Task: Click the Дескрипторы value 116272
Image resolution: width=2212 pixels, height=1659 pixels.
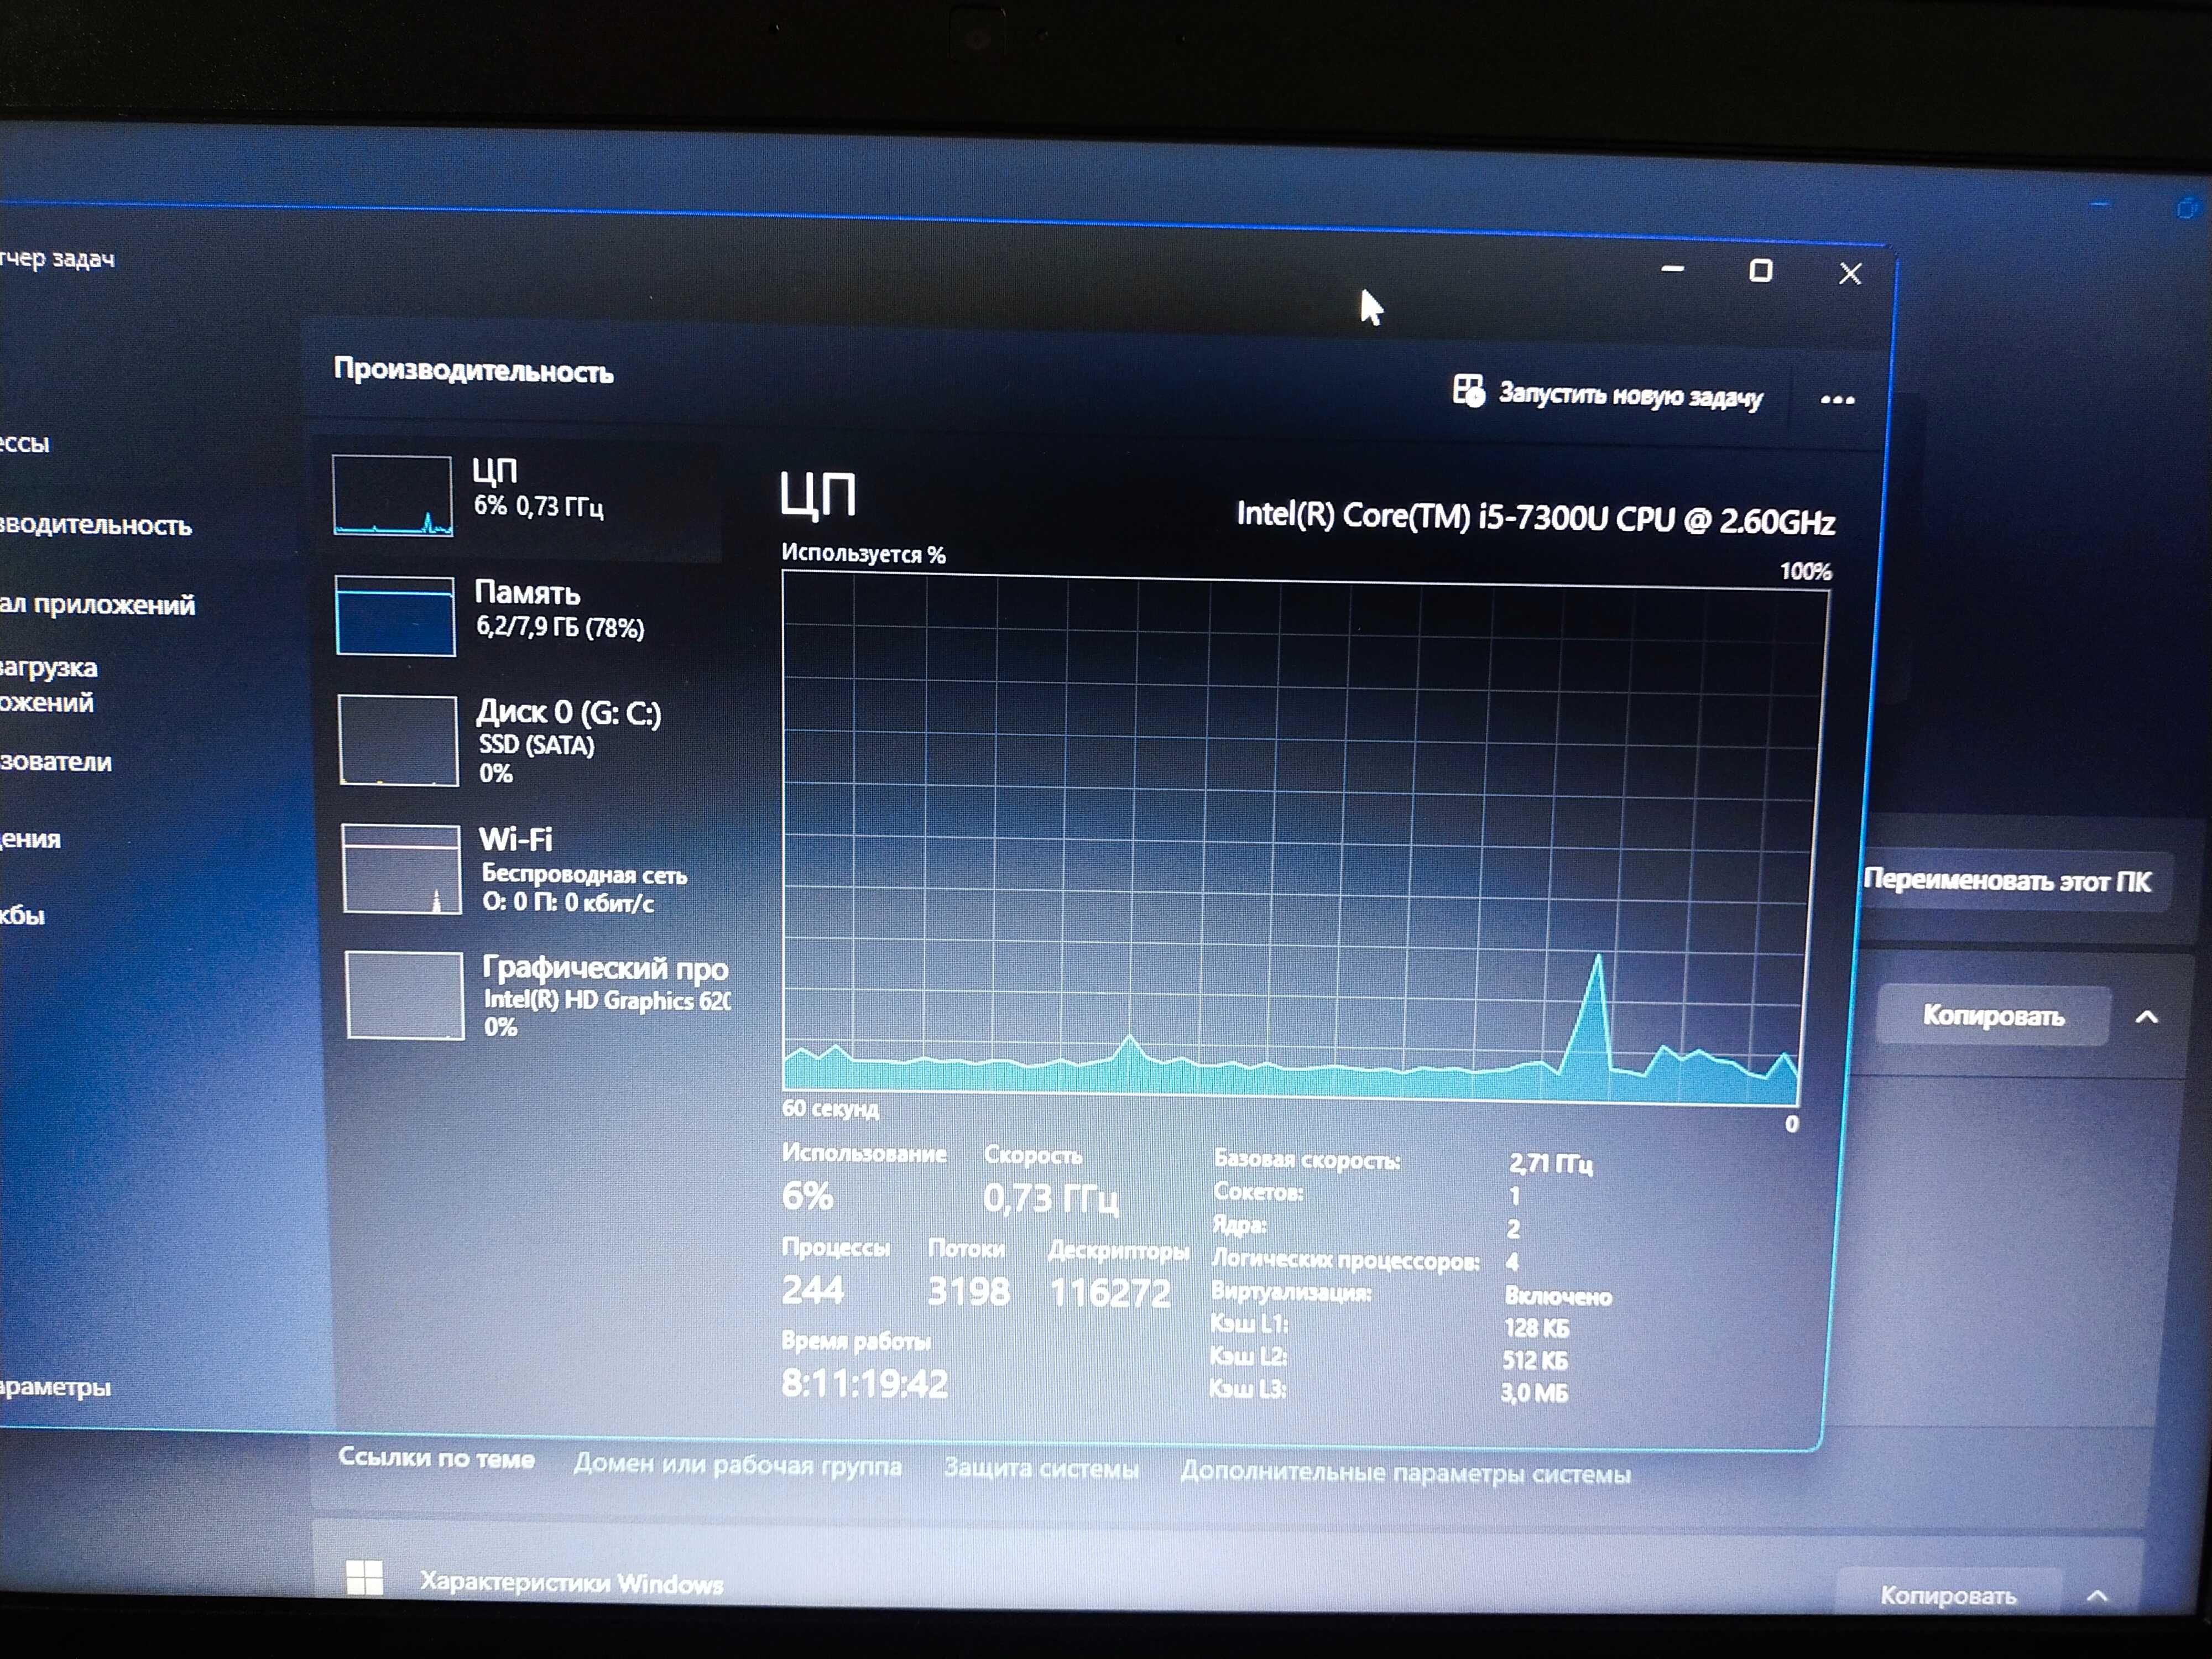Action: 1109,1293
